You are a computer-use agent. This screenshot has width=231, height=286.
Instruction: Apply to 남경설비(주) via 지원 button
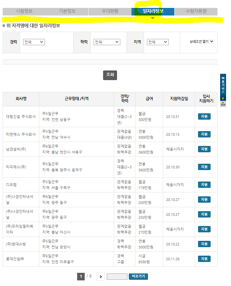pos(204,149)
